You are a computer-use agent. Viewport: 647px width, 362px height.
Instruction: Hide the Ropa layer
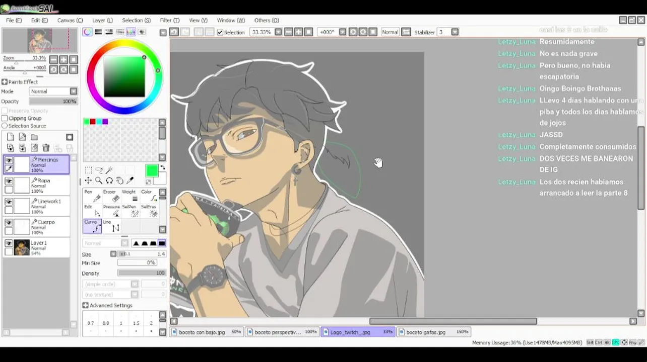tap(9, 181)
